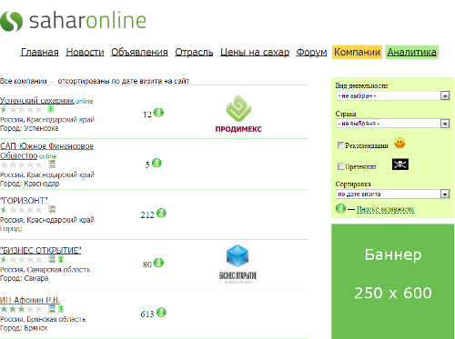The height and width of the screenshot is (339, 455).
Task: Click the document icon beside ГОРИЗОНТ rating
Action: click(x=52, y=209)
